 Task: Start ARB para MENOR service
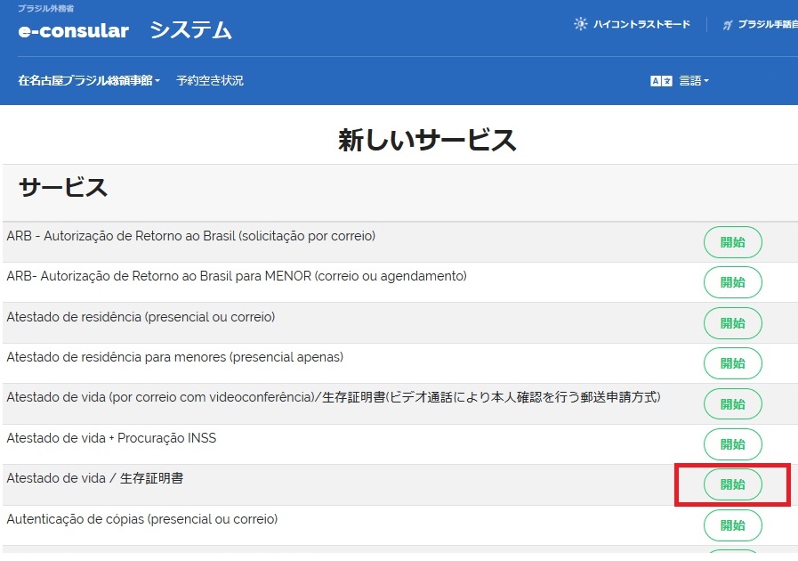[x=733, y=282]
